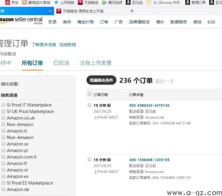
Task: Check the Amazon.it filter
Action: [x=3, y=131]
